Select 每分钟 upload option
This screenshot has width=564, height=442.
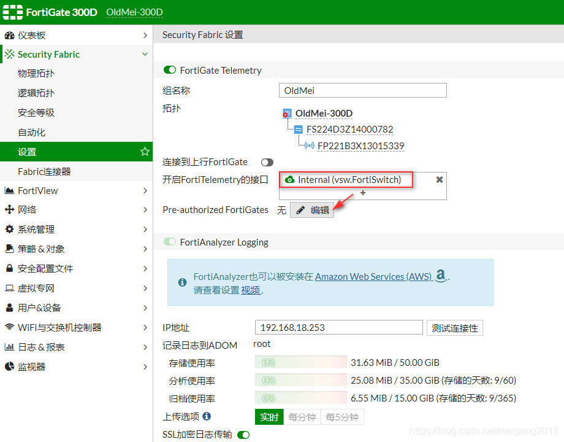[302, 417]
